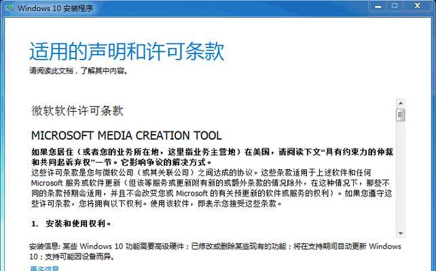
Task: Maximize the Windows 10 setup window
Action: coord(395,6)
